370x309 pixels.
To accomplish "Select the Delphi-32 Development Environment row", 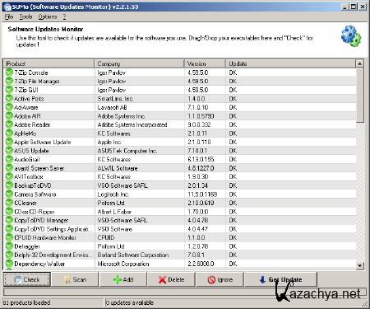I will [180, 255].
